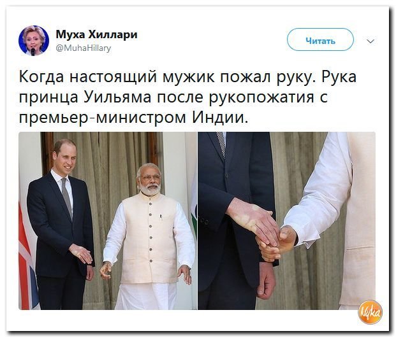Click the line mentioning принца Уильяма
Viewport: 396px width, 338px height.
pyautogui.click(x=173, y=97)
